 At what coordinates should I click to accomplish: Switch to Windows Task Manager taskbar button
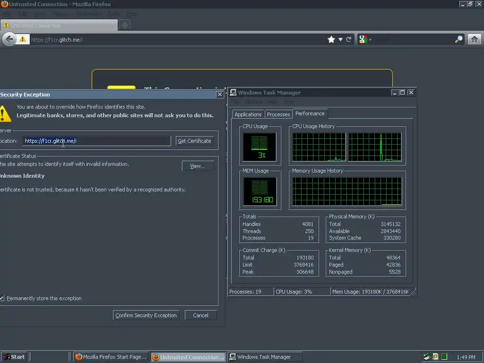point(265,357)
